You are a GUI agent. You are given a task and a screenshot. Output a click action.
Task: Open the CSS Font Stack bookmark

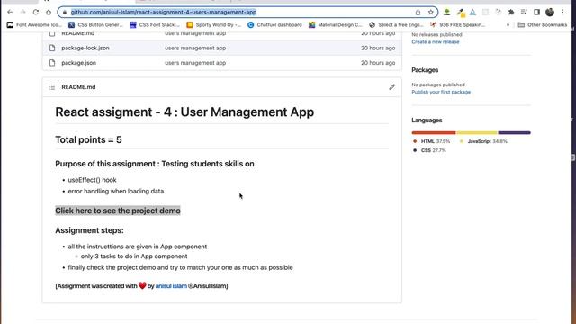coord(155,24)
